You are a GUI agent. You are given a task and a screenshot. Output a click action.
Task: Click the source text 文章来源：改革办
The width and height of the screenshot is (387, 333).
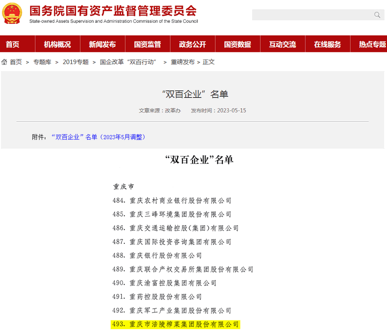coord(160,110)
